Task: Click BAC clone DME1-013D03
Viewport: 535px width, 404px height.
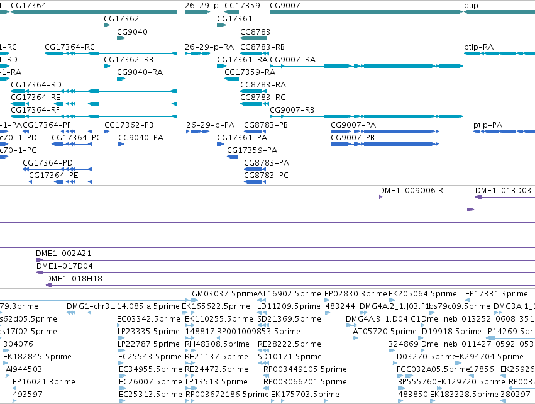Action: click(x=504, y=191)
